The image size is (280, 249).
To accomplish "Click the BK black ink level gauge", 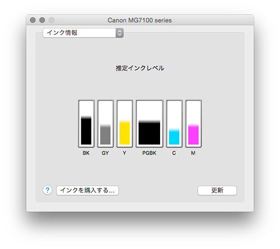I will pos(86,123).
